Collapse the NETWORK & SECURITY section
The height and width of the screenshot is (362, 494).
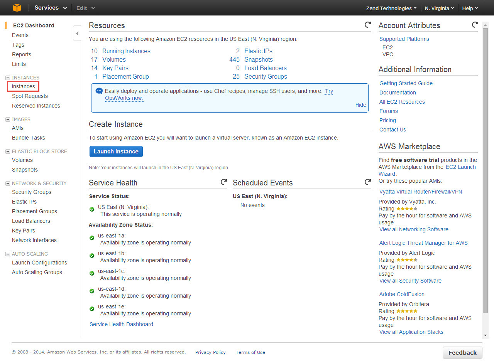[8, 184]
